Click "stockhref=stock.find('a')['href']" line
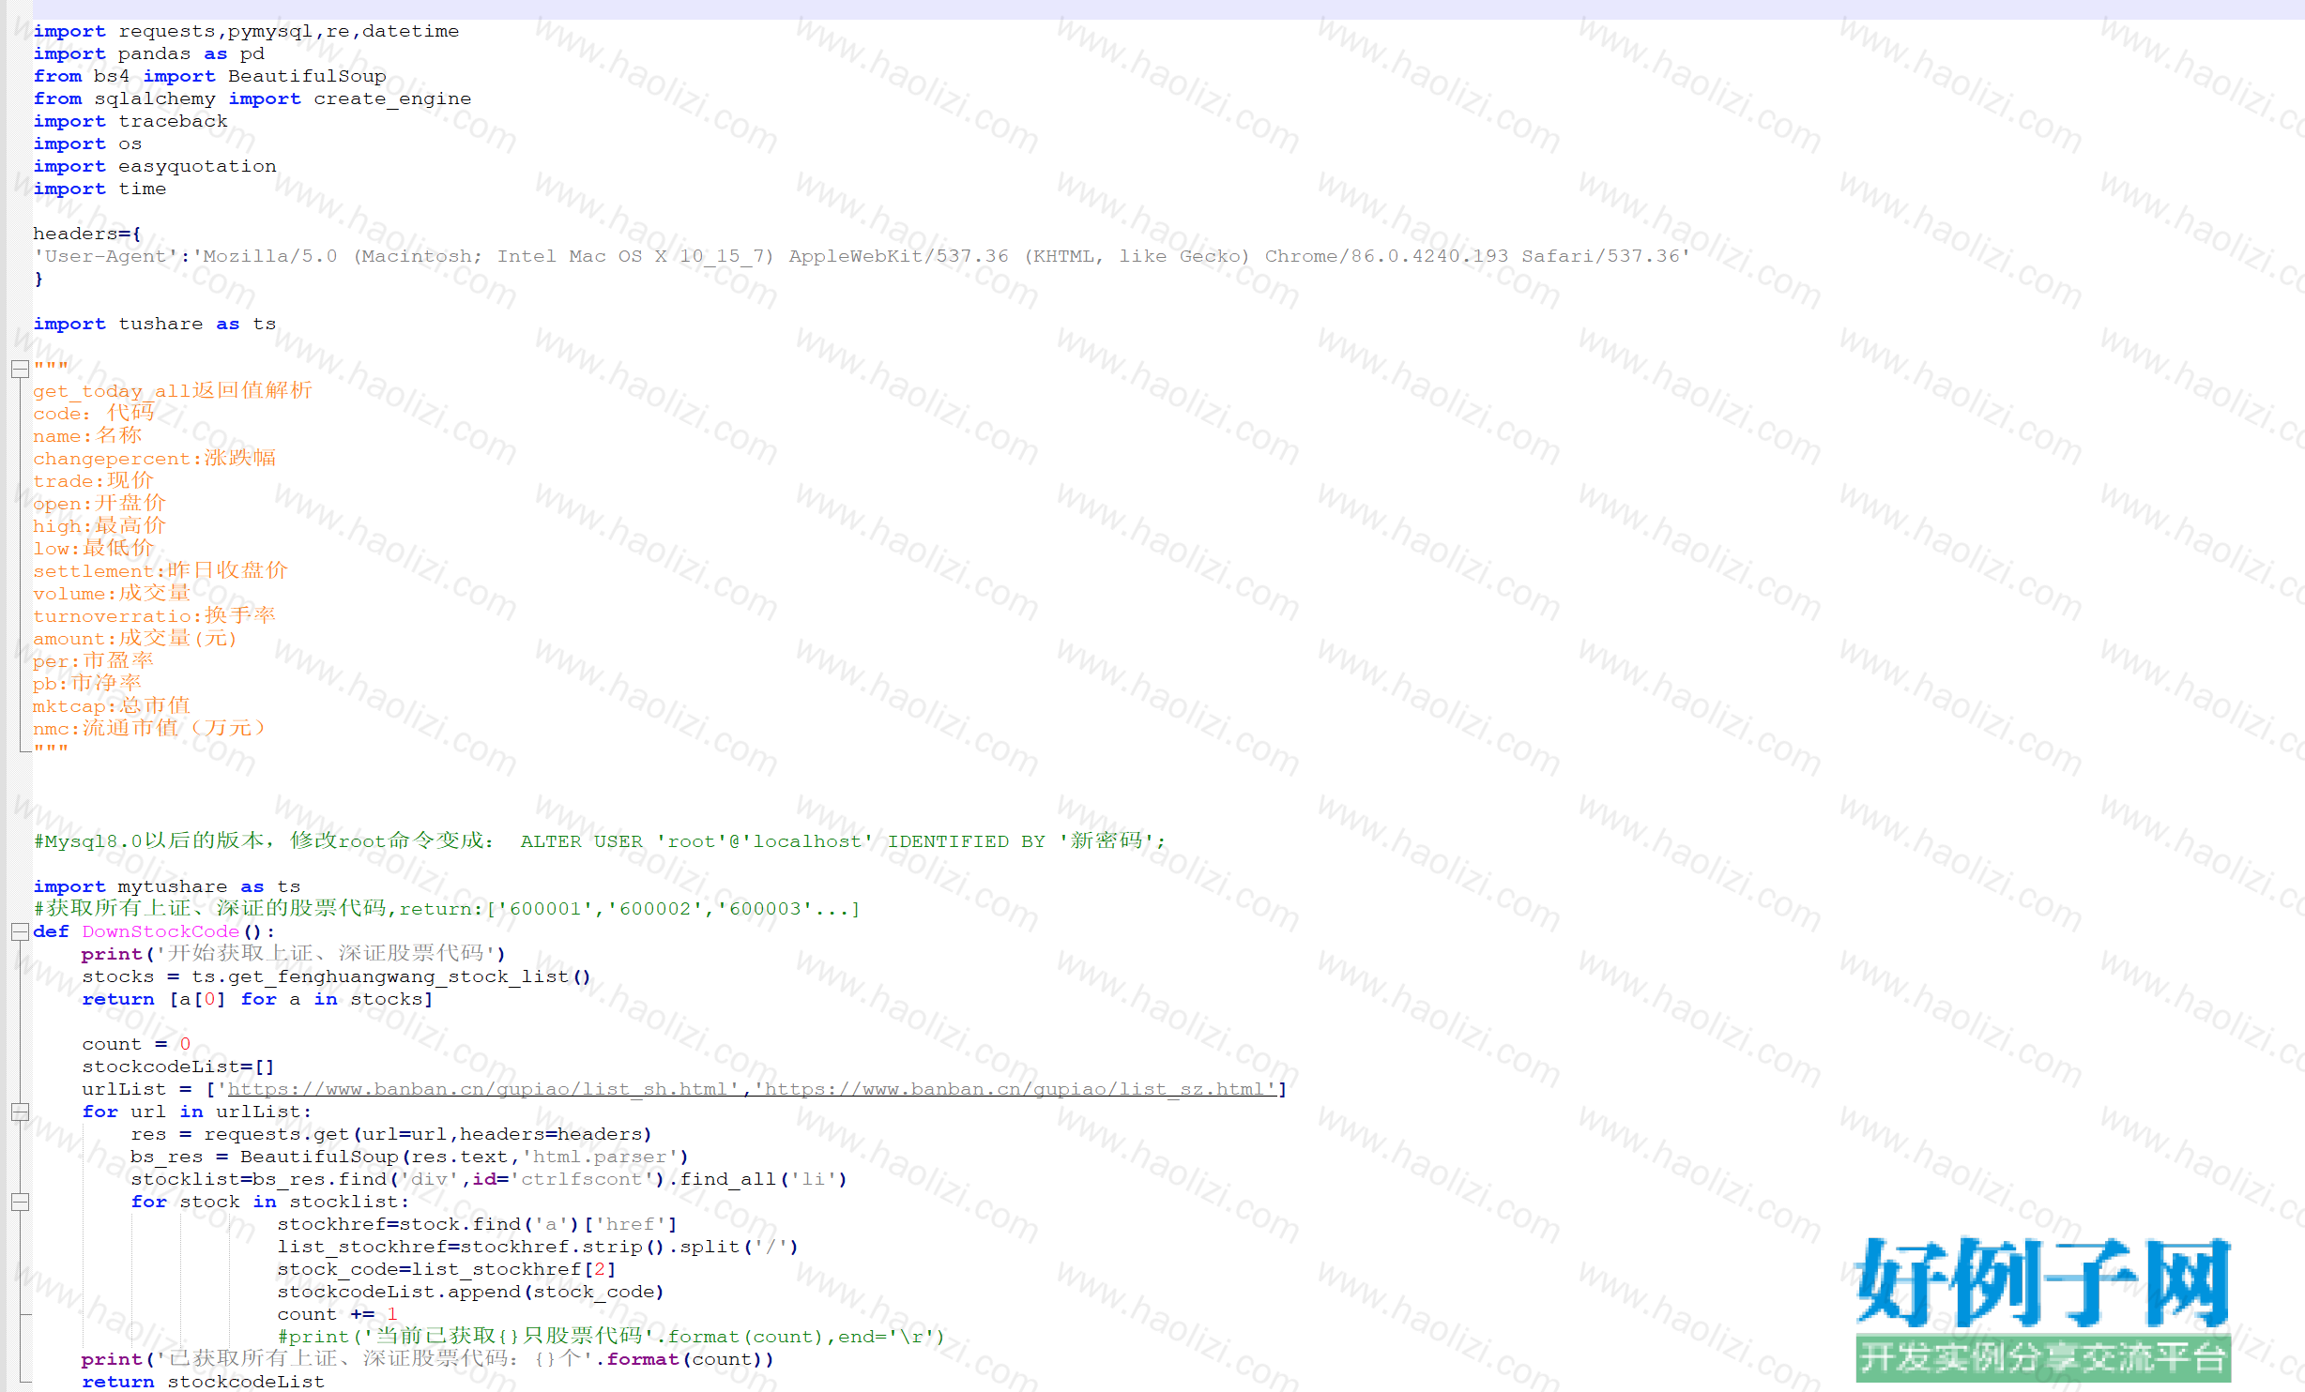2305x1392 pixels. [477, 1224]
